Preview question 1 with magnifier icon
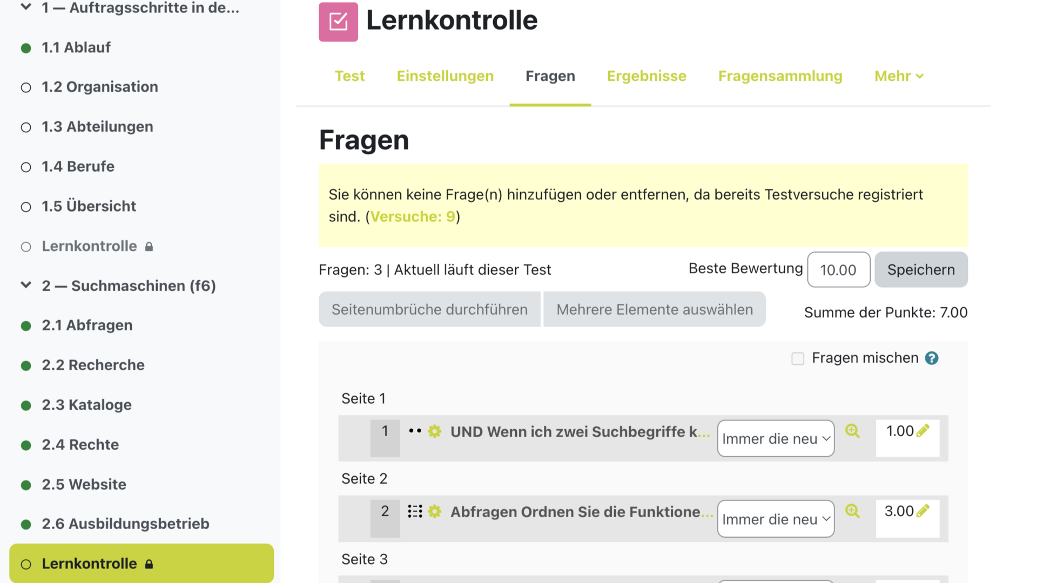 tap(852, 431)
